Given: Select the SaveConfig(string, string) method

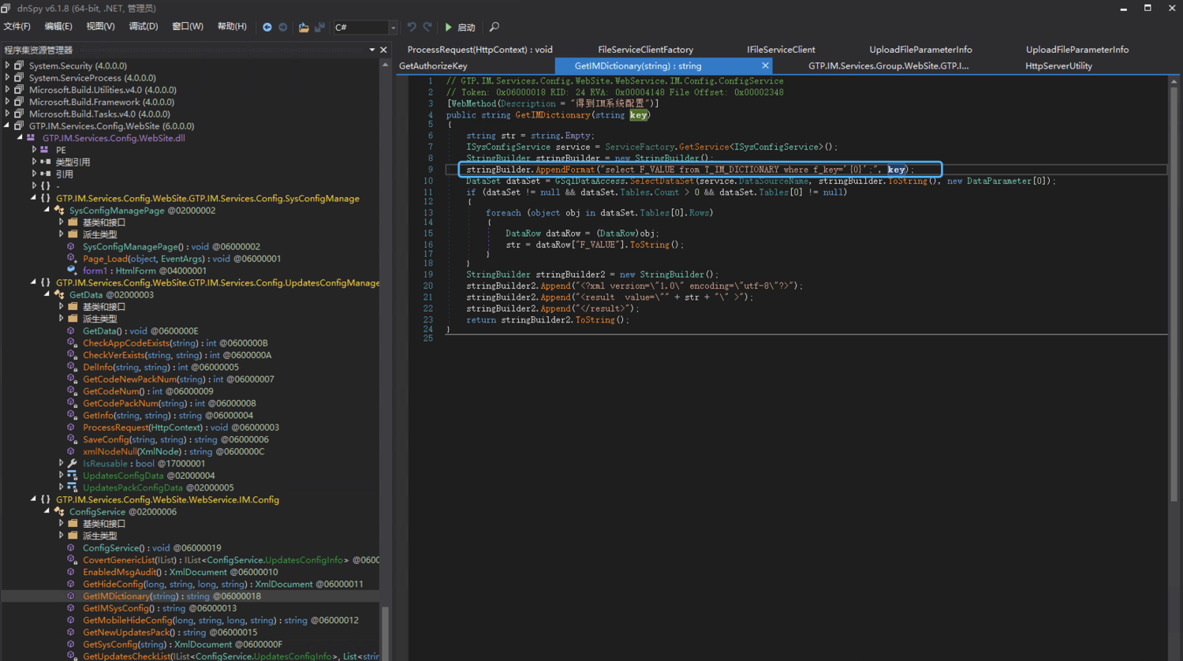Looking at the screenshot, I should pyautogui.click(x=176, y=440).
